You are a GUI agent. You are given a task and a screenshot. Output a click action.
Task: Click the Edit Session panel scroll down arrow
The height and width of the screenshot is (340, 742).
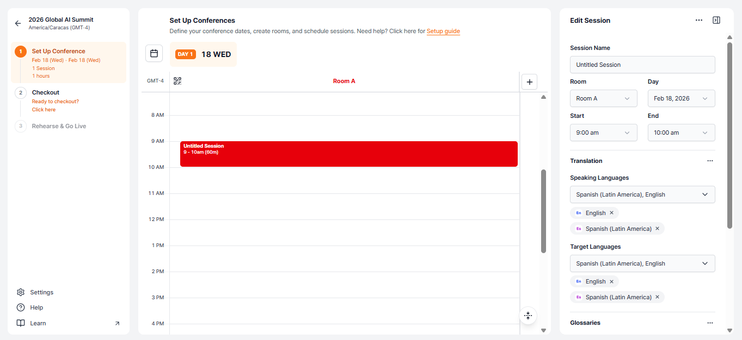pos(729,330)
